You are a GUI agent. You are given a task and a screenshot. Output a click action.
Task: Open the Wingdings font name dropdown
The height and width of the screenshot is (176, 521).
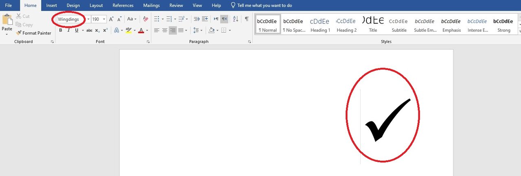pos(88,19)
